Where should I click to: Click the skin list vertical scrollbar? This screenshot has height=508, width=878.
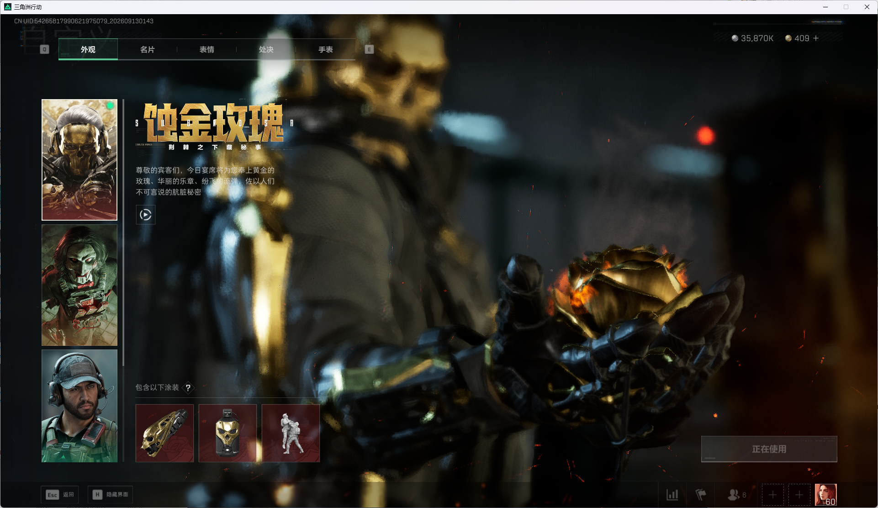(123, 233)
